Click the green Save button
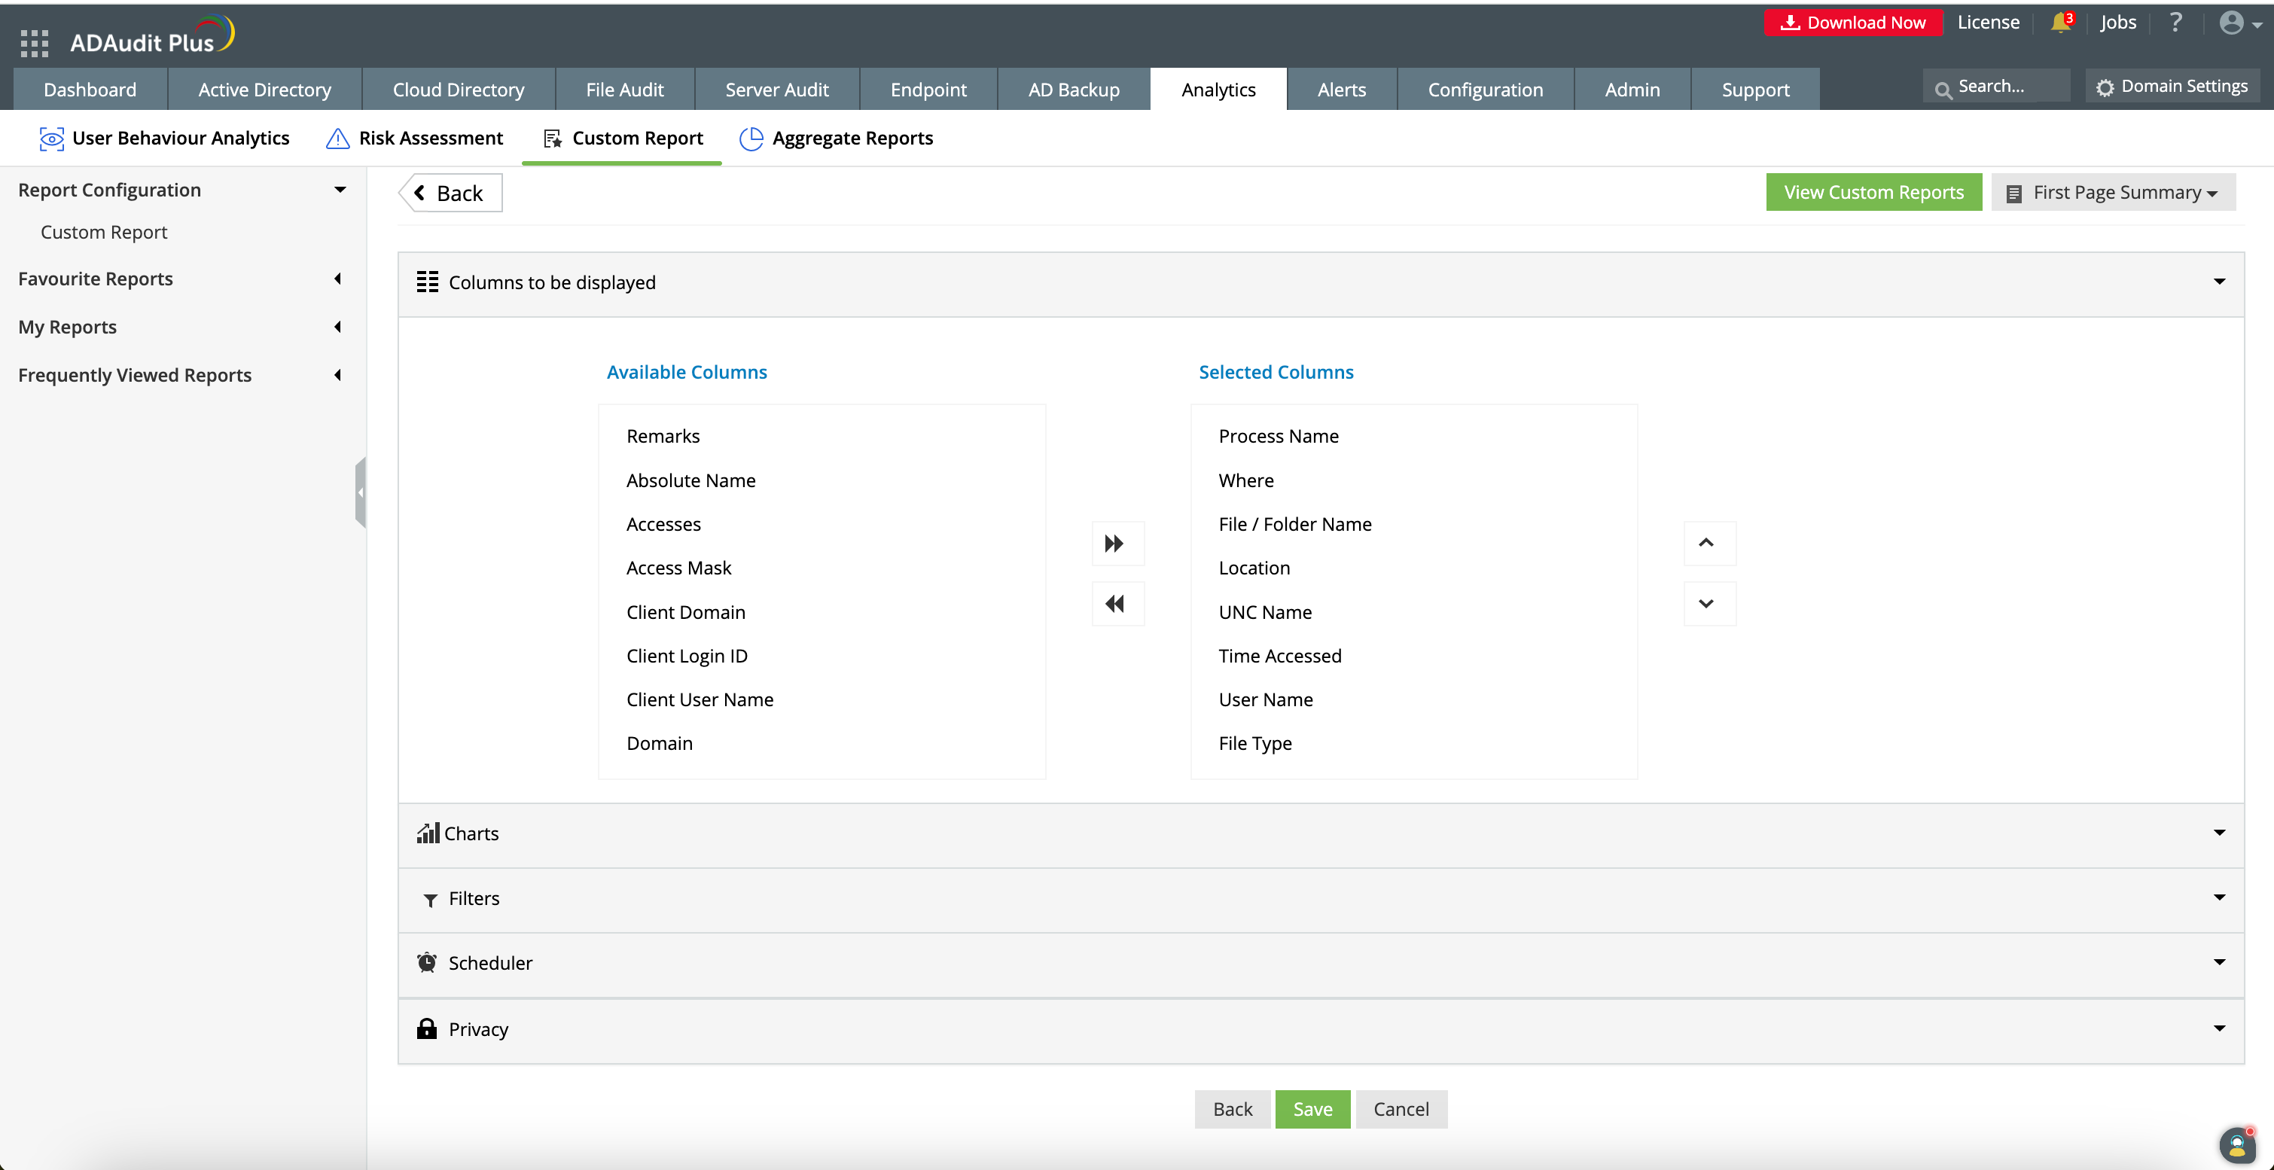Viewport: 2274px width, 1170px height. 1312,1110
